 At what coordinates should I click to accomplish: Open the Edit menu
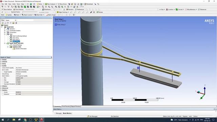[x=6, y=4]
